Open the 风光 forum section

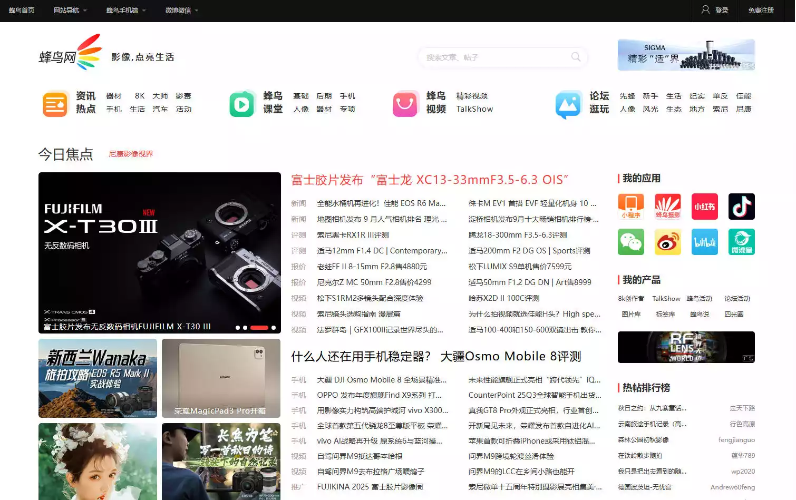[x=651, y=109]
